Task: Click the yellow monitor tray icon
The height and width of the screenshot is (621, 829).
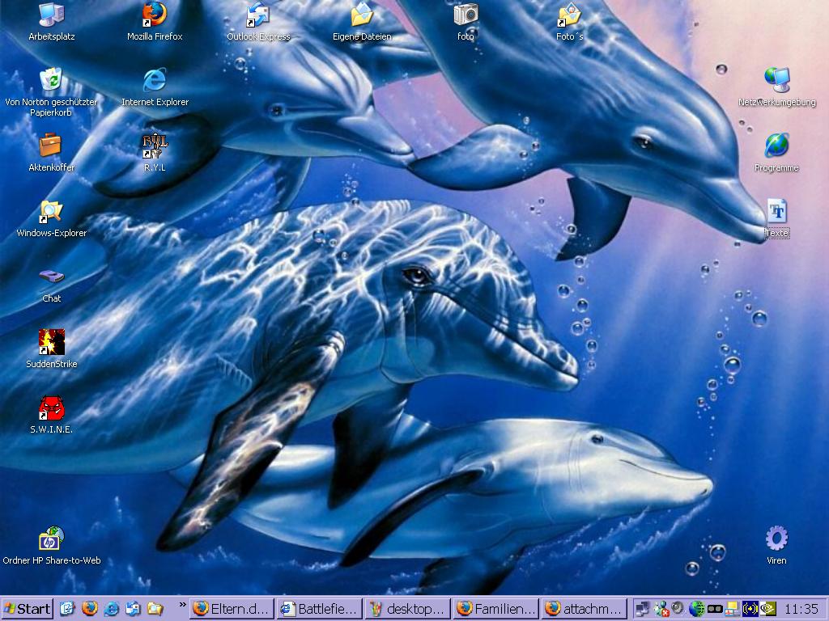Action: click(x=732, y=609)
